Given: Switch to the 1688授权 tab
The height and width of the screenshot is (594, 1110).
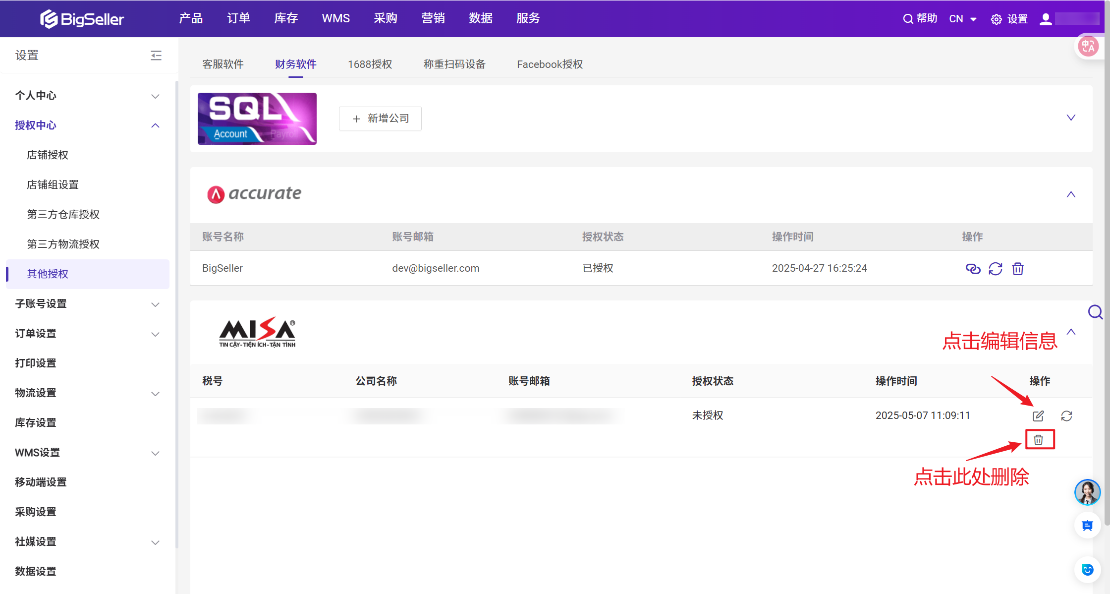Looking at the screenshot, I should (370, 64).
